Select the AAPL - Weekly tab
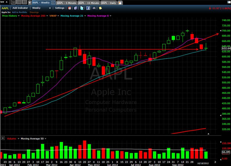The image size is (231, 166). point(41,3)
